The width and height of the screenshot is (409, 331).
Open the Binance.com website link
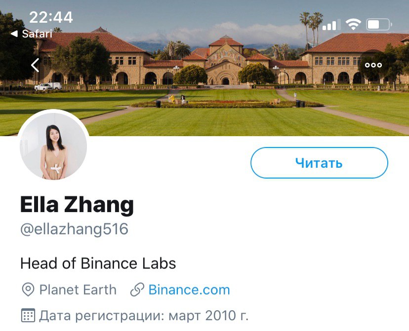pyautogui.click(x=189, y=290)
